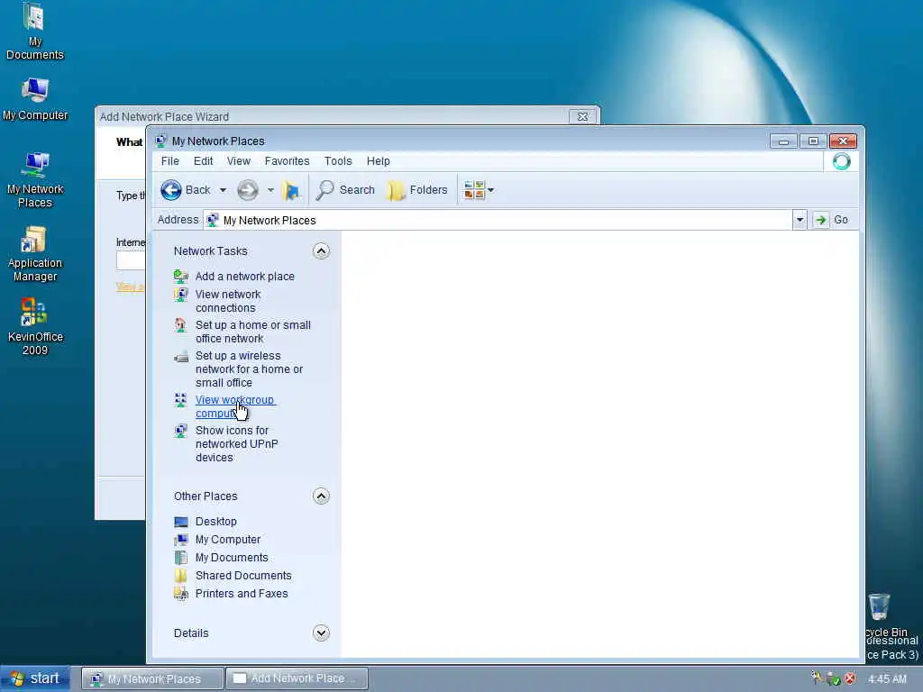Image resolution: width=923 pixels, height=692 pixels.
Task: Click Show icons for networked UPnP devices
Action: click(237, 443)
